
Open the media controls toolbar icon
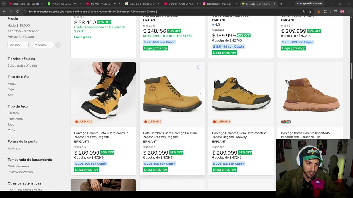[x=335, y=12]
